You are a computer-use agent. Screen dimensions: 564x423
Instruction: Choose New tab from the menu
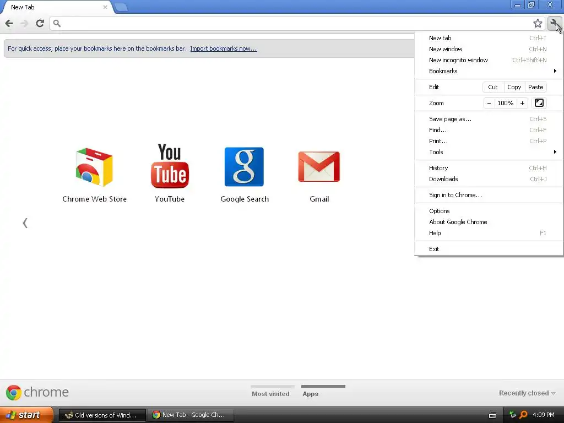(x=489, y=38)
